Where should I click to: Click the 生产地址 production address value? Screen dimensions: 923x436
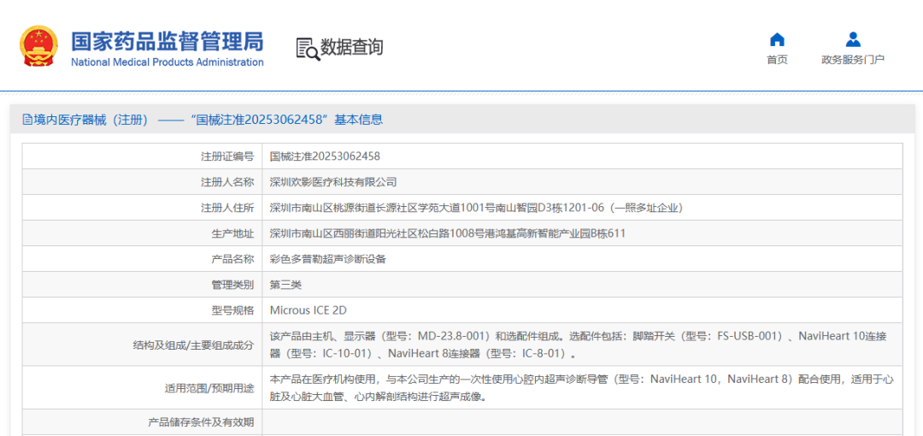[448, 233]
